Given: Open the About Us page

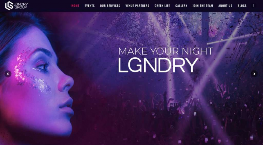Looking at the screenshot, I should coord(225,6).
